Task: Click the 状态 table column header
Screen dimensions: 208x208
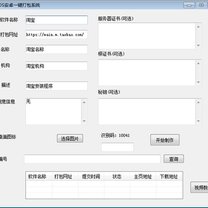Action: tap(117, 176)
